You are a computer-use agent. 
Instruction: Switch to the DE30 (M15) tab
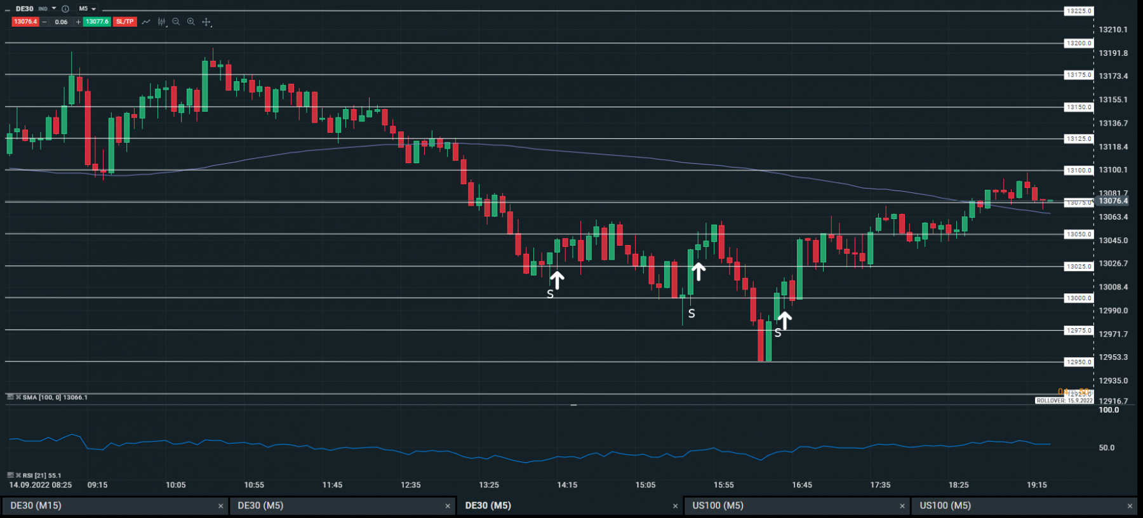(114, 505)
